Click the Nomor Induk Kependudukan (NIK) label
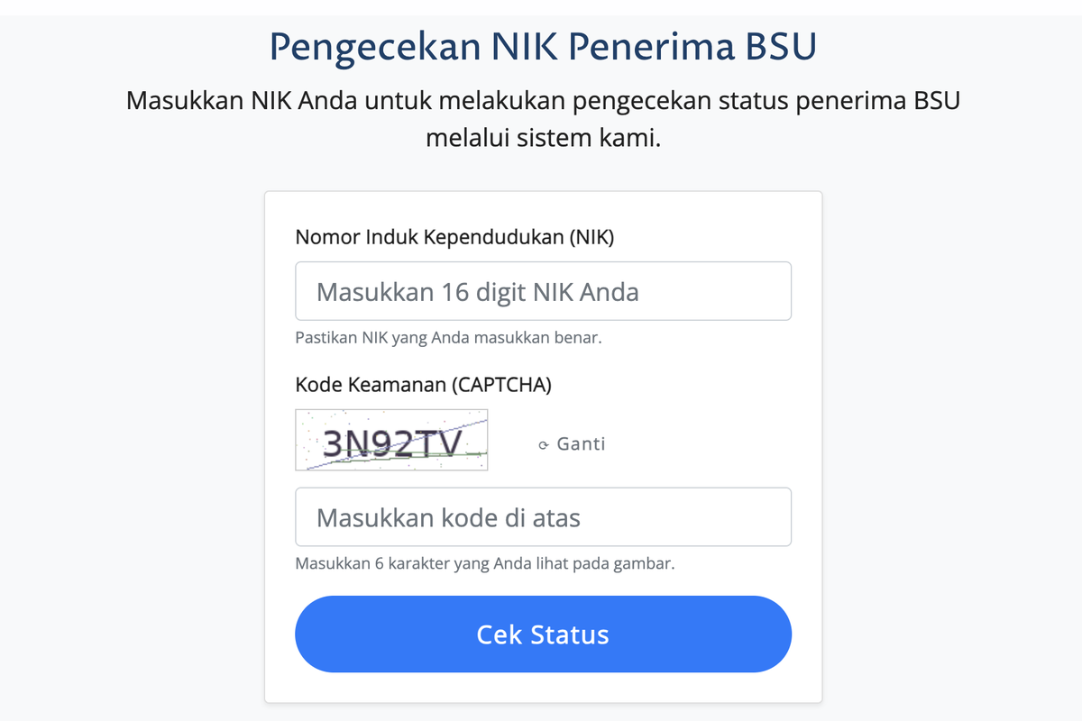 tap(454, 238)
